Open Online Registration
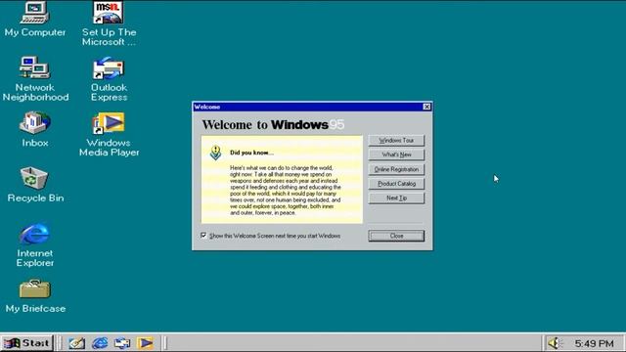Image resolution: width=626 pixels, height=352 pixels. [396, 169]
